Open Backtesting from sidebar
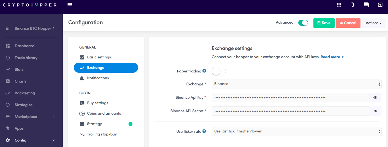388x147 pixels. point(25,93)
